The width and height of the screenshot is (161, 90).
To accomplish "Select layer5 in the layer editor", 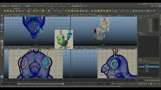I will coord(149,65).
